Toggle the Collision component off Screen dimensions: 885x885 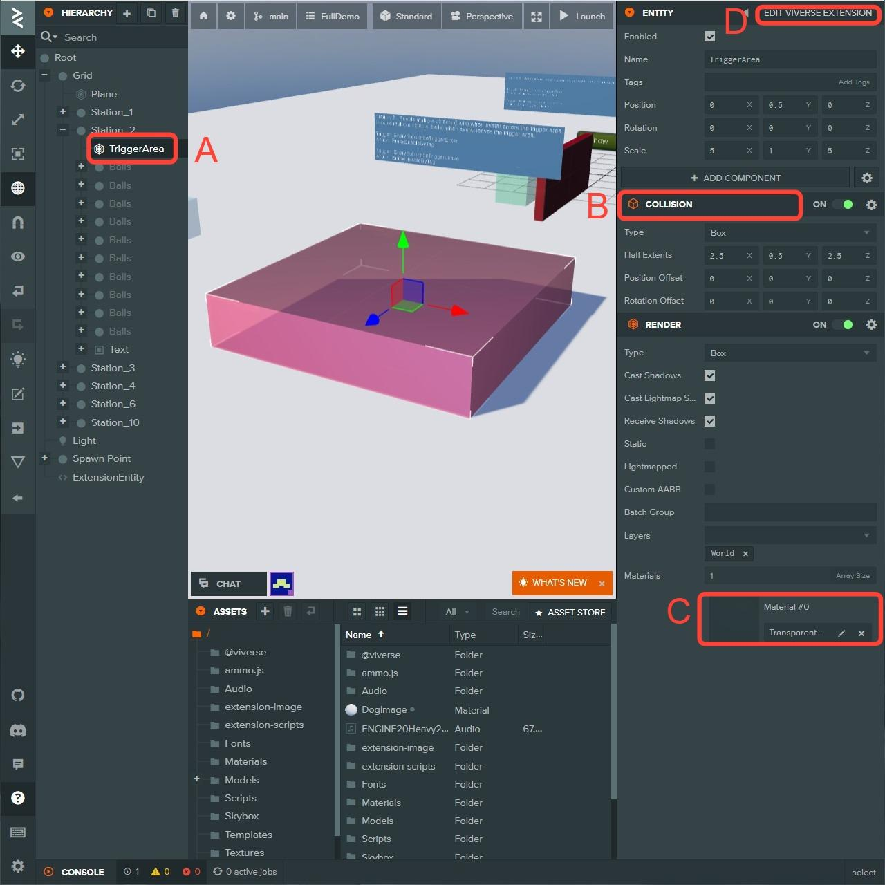pyautogui.click(x=844, y=205)
